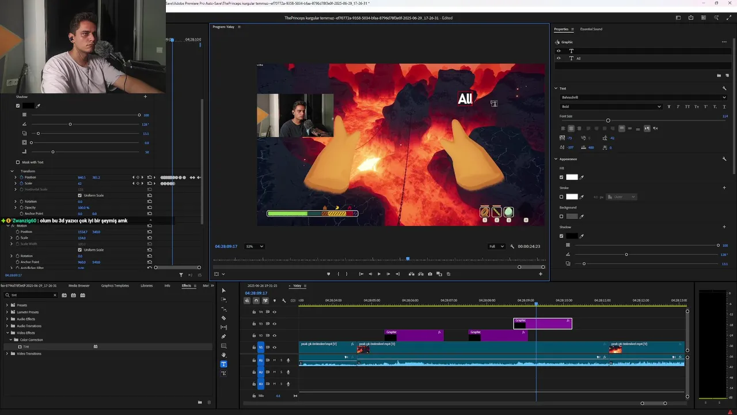Click the Appearance section wrench icon

pyautogui.click(x=724, y=159)
